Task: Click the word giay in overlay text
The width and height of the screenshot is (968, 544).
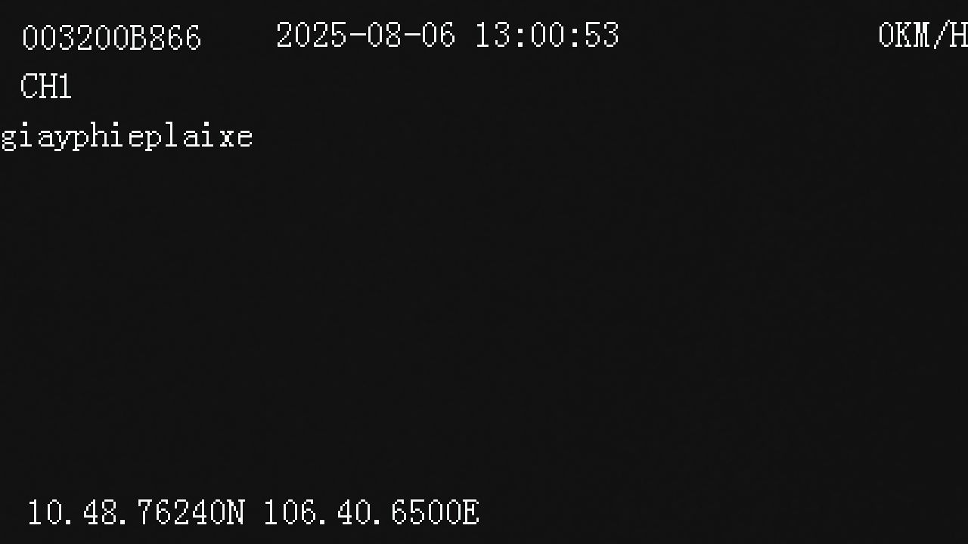Action: (36, 138)
